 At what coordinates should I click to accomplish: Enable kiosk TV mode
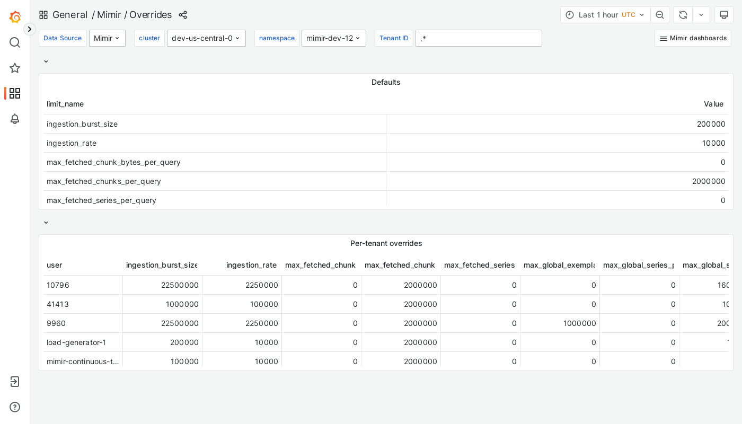point(724,15)
